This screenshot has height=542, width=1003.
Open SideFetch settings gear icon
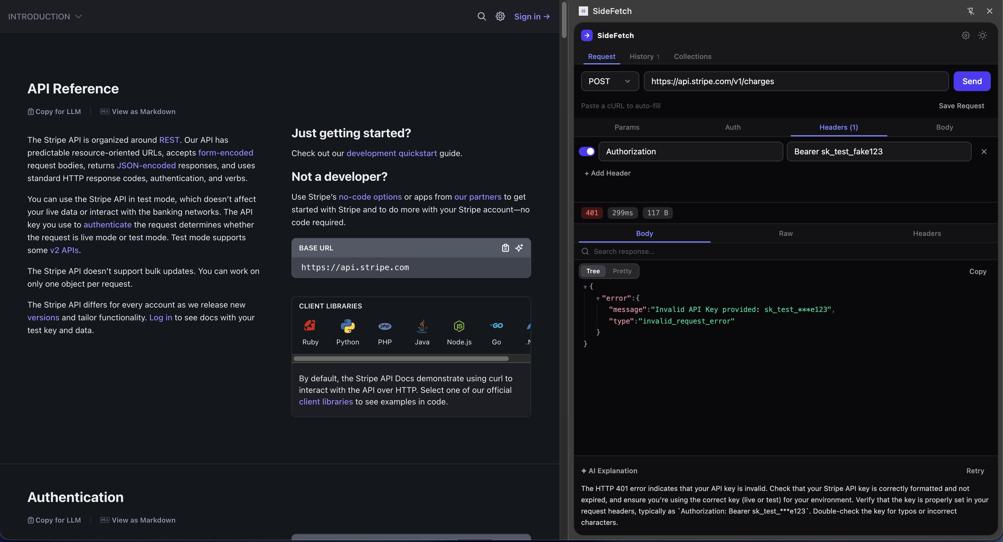click(x=966, y=35)
